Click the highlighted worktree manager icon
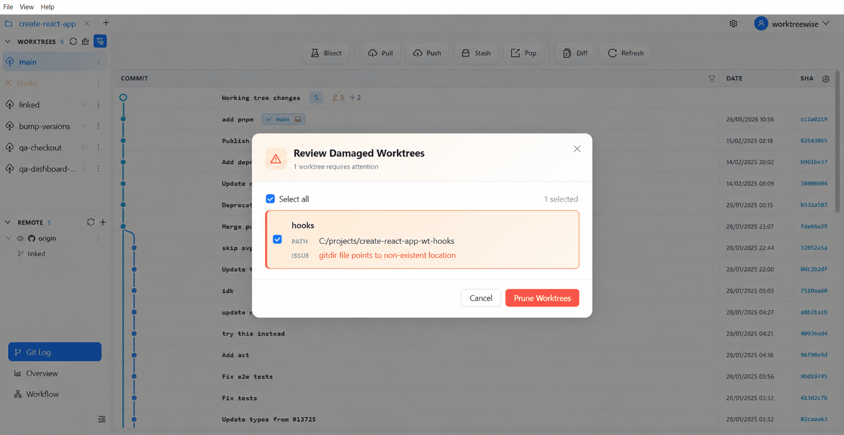 tap(100, 42)
